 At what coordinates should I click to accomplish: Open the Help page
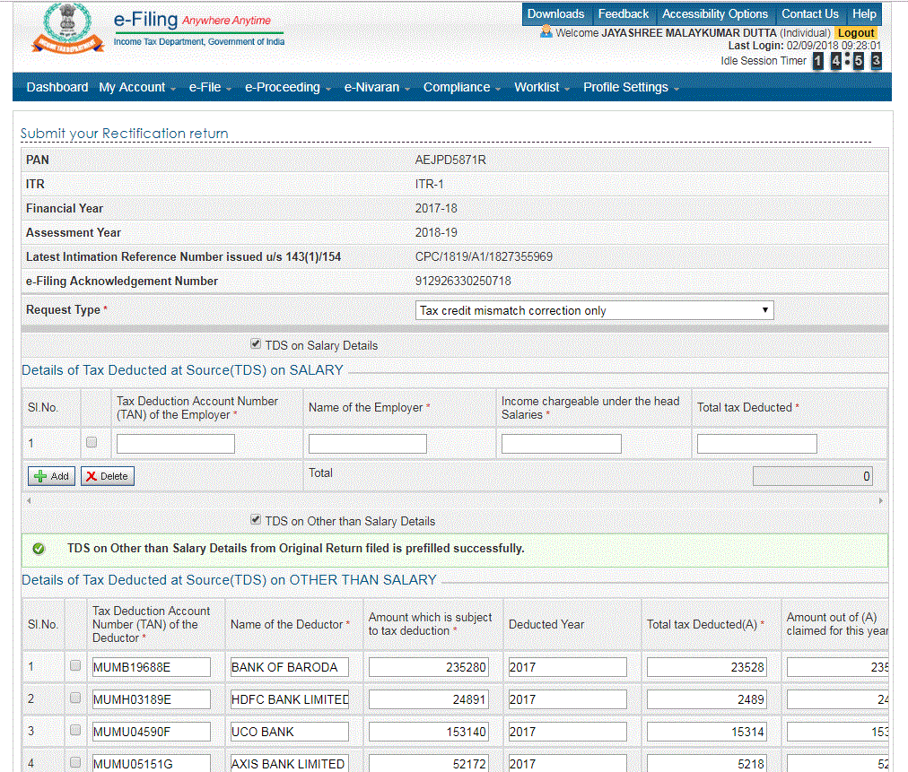pos(864,13)
